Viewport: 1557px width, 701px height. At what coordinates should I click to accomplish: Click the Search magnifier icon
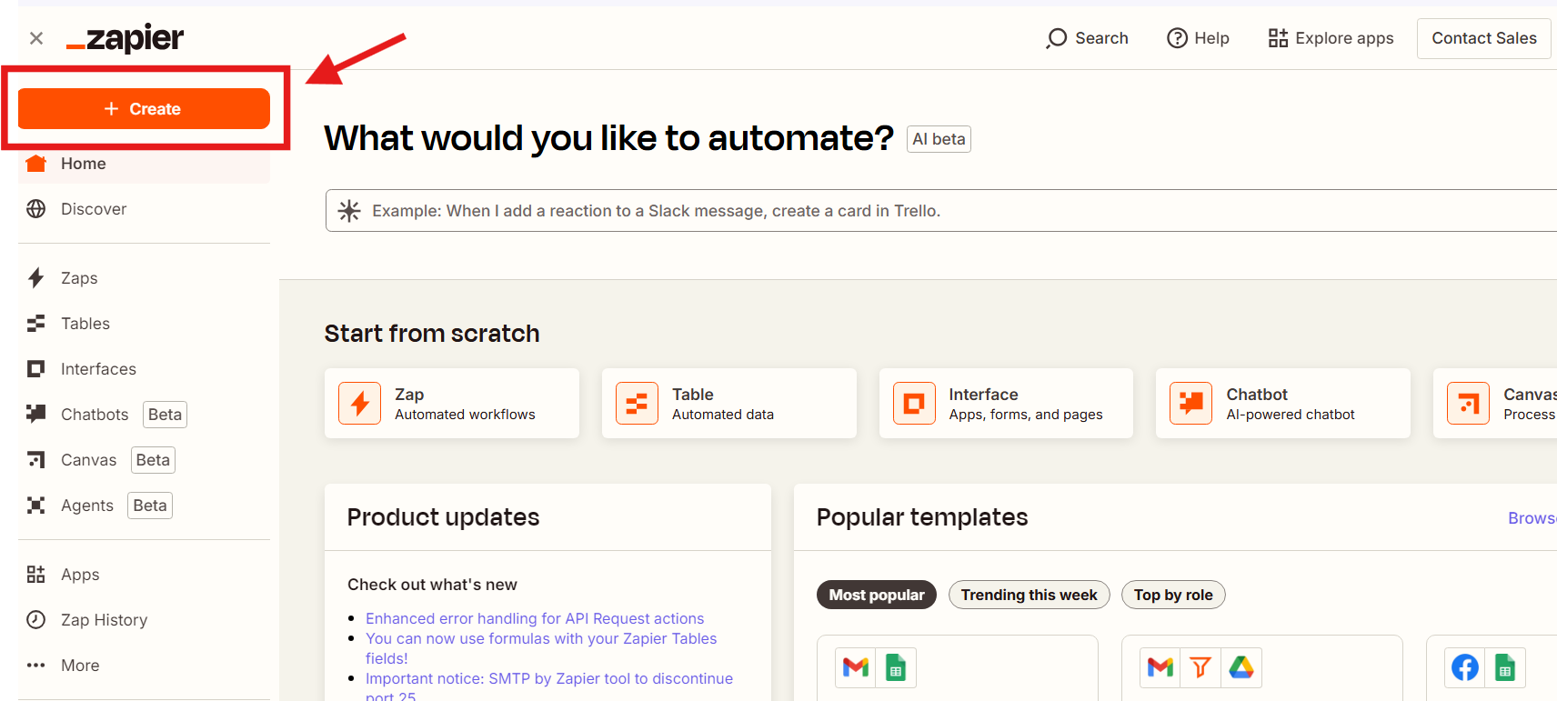pos(1056,38)
